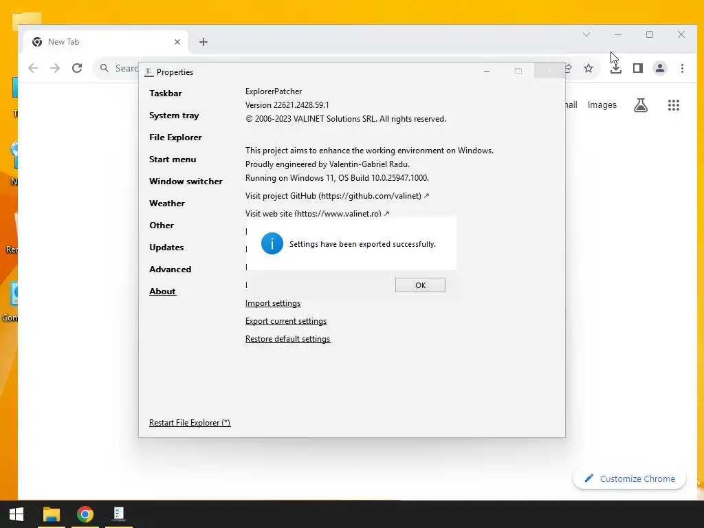The image size is (704, 528).
Task: Click the ExplorerPatcher version text
Action: click(x=287, y=105)
